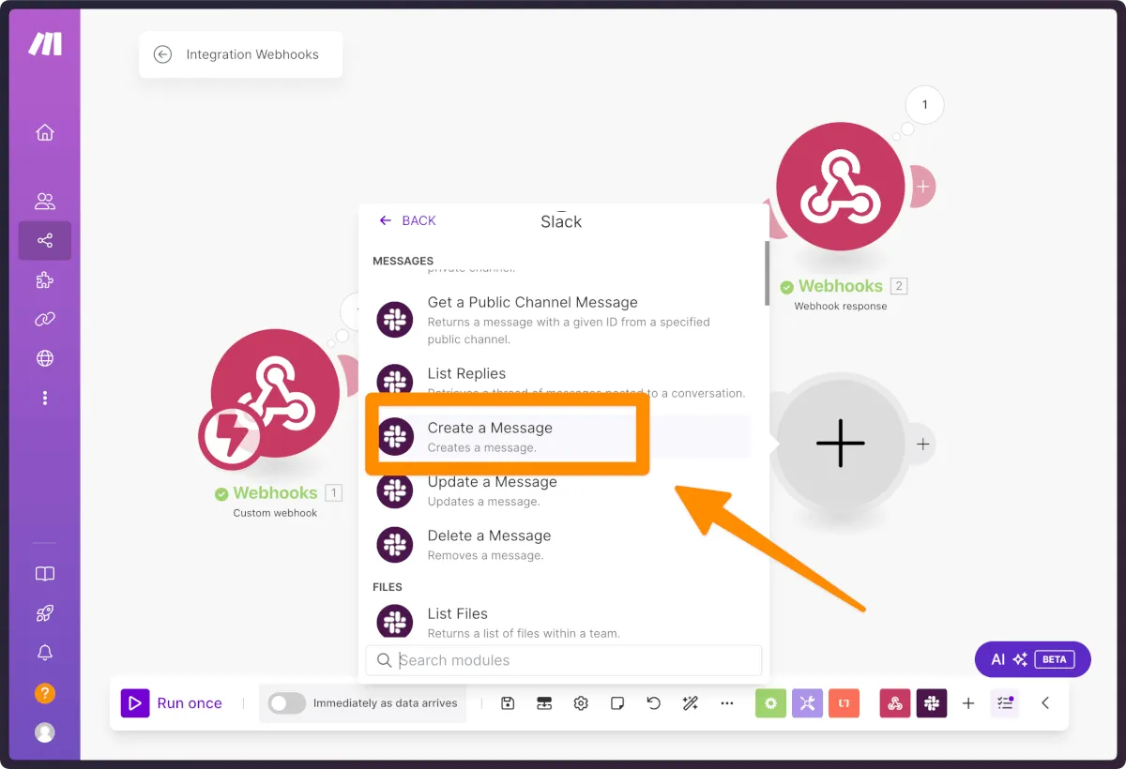Open the notifications bell
The height and width of the screenshot is (769, 1126).
[44, 653]
